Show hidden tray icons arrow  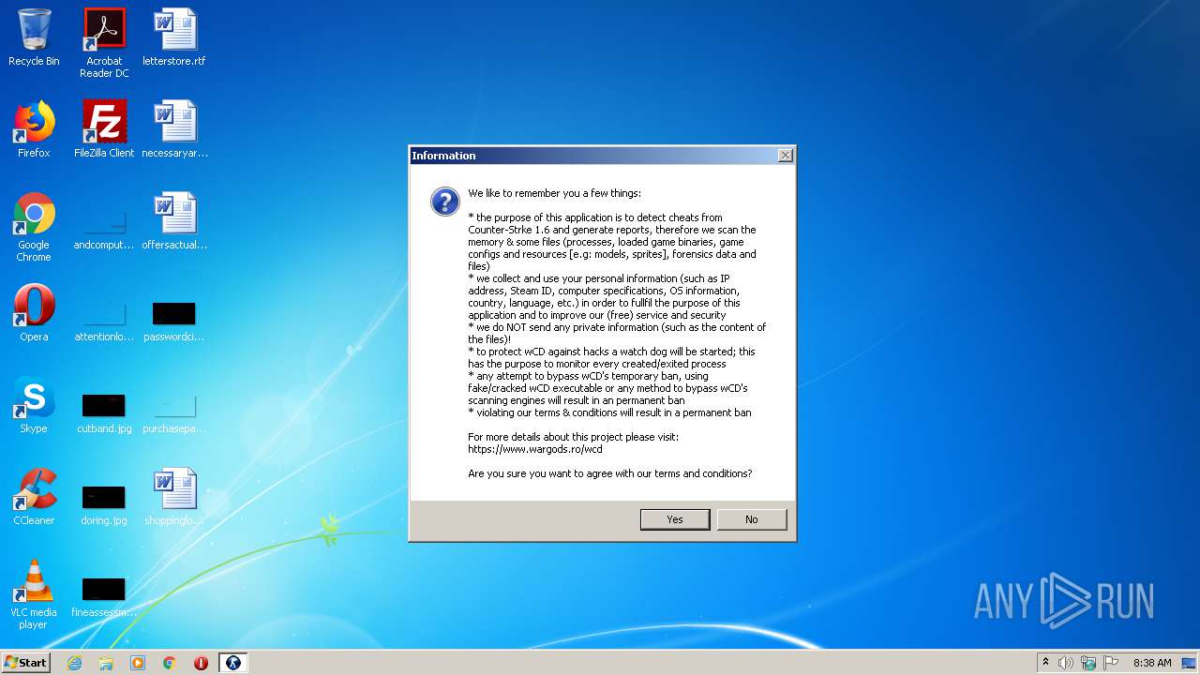1045,662
